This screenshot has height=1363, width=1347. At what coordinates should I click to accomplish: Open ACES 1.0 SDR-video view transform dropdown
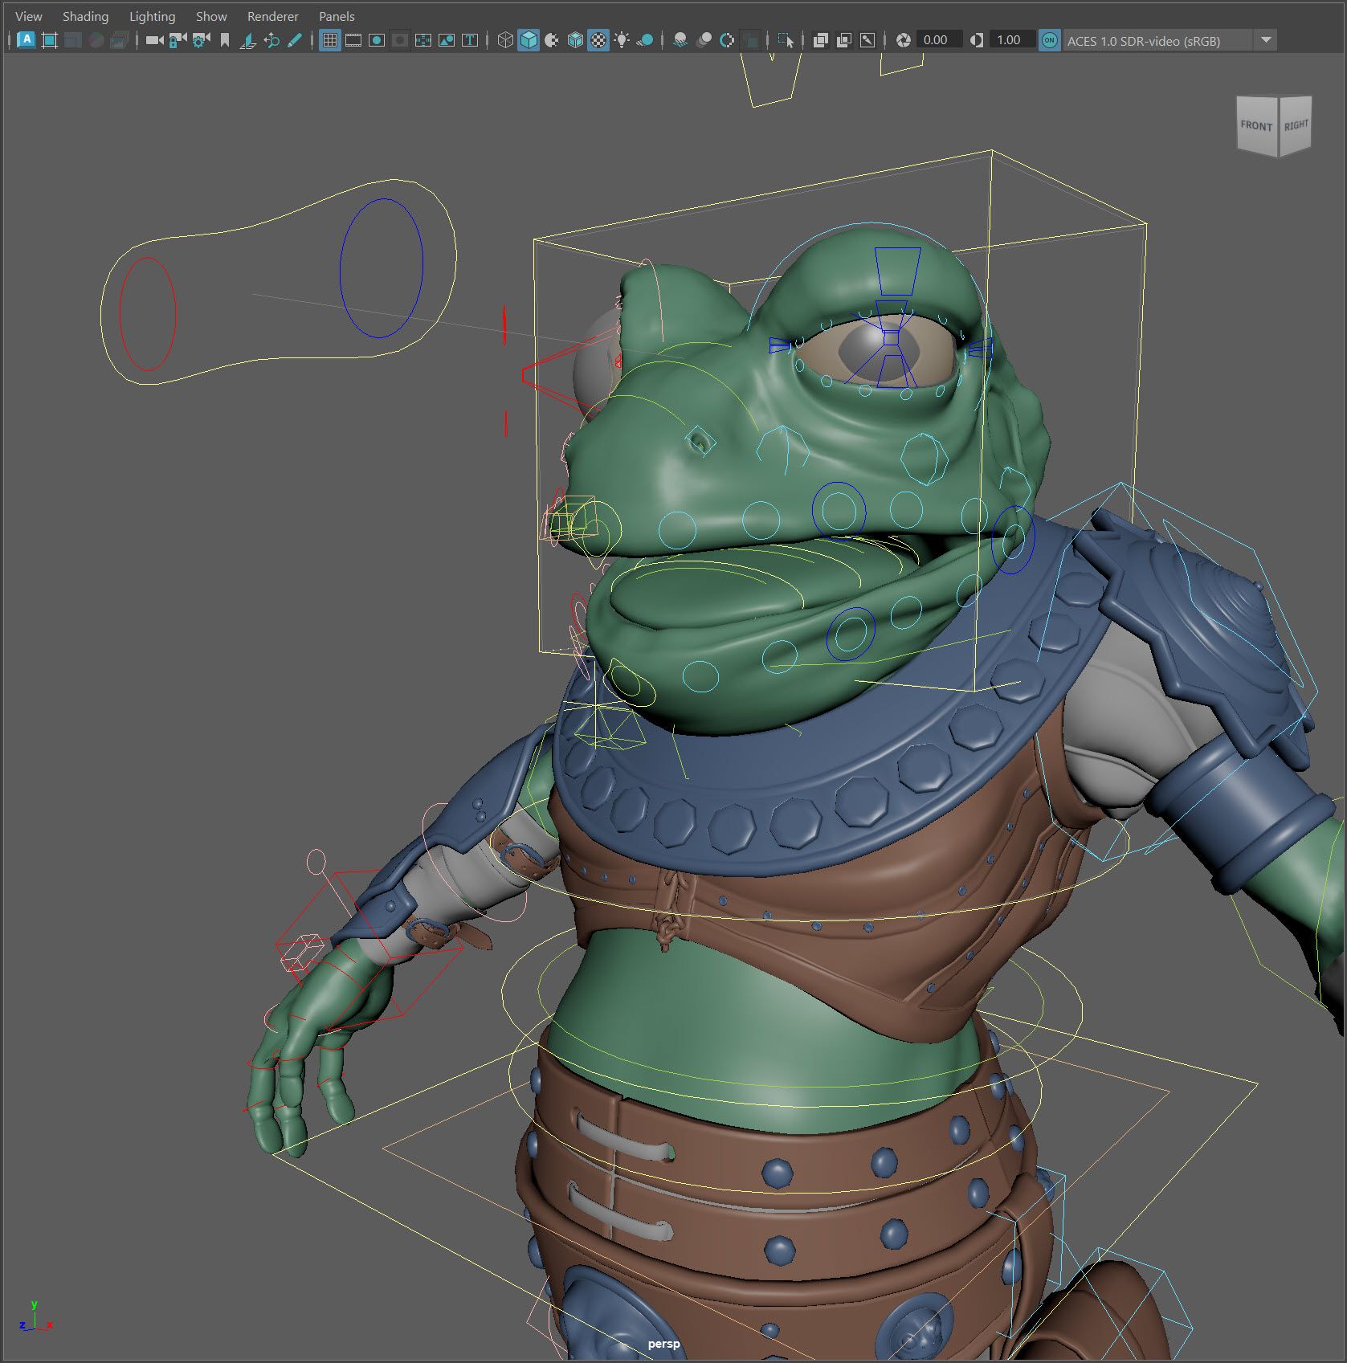[x=1169, y=40]
